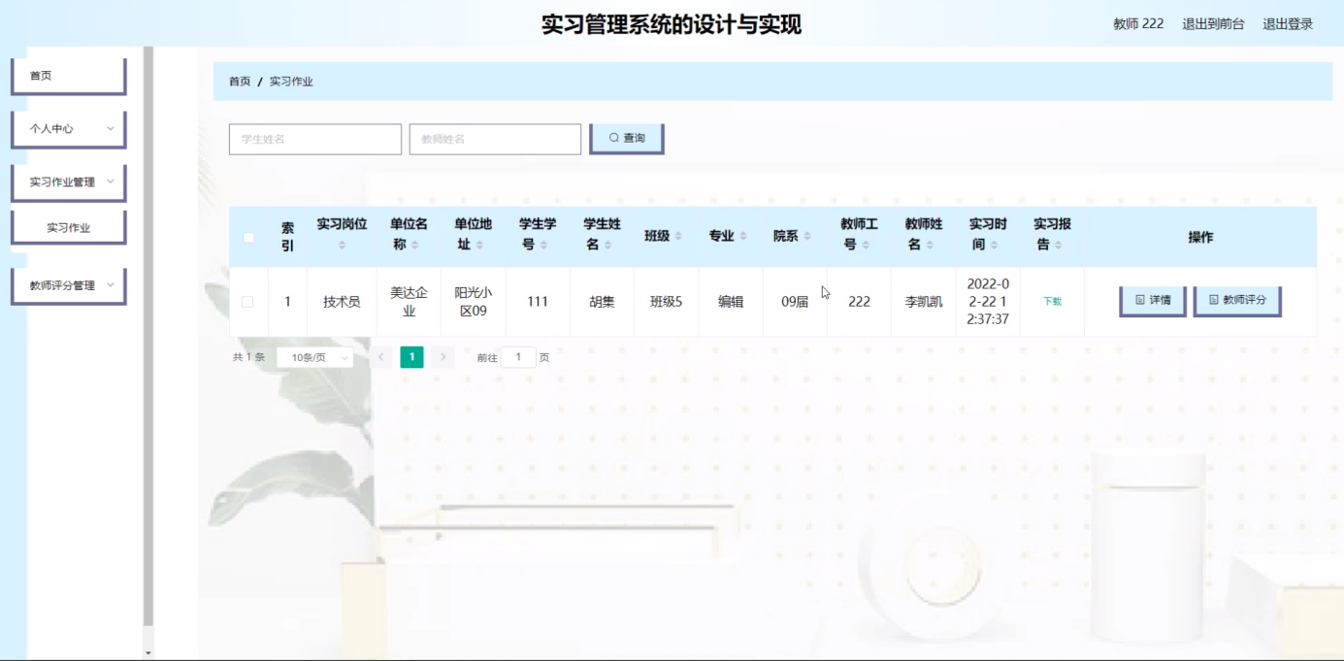This screenshot has height=661, width=1344.
Task: Click 退出登录 in header
Action: point(1288,24)
